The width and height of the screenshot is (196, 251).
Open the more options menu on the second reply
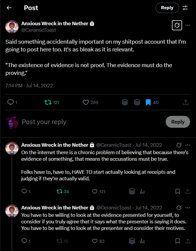188,208
